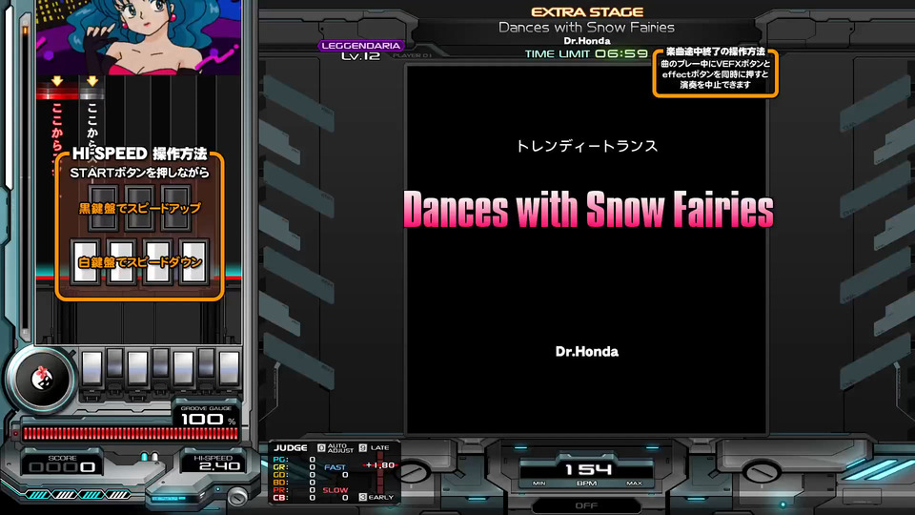
Task: Click the AUTO ADJUST label in the JUDGE panel
Action: click(x=336, y=448)
